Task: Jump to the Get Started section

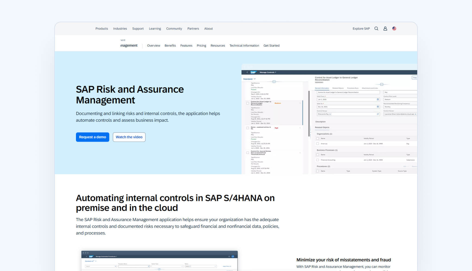Action: (271, 46)
